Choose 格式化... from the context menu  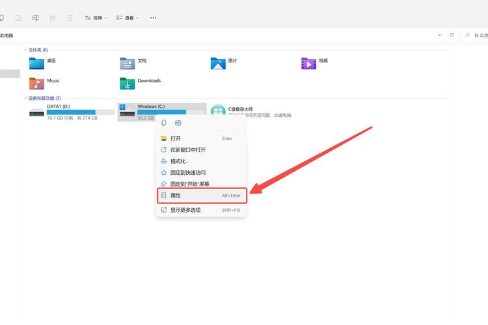tap(201, 161)
